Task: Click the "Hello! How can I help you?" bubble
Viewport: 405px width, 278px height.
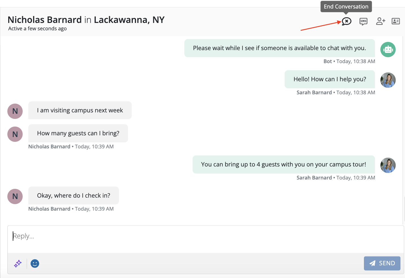Action: coord(330,79)
